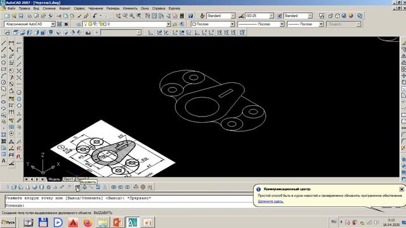Click the first layout tab scroll arrow
Viewport: 406px width, 228px height.
point(26,179)
